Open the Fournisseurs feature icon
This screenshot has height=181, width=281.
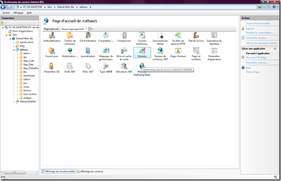click(52, 53)
